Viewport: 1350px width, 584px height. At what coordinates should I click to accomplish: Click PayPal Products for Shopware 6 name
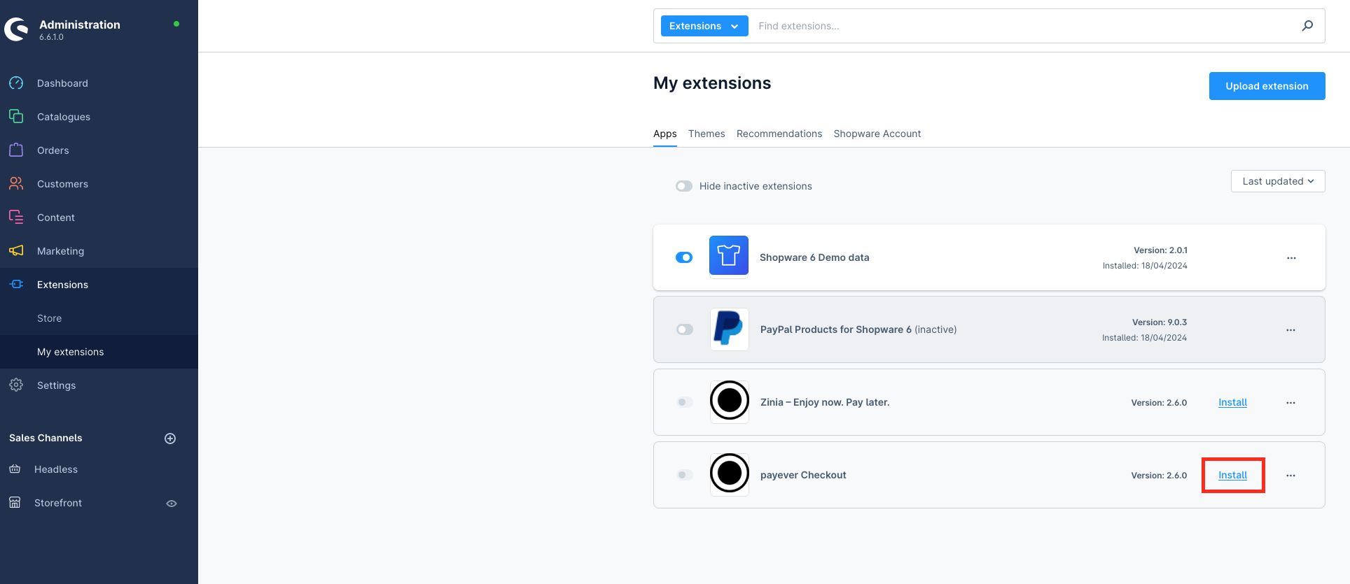pos(836,329)
